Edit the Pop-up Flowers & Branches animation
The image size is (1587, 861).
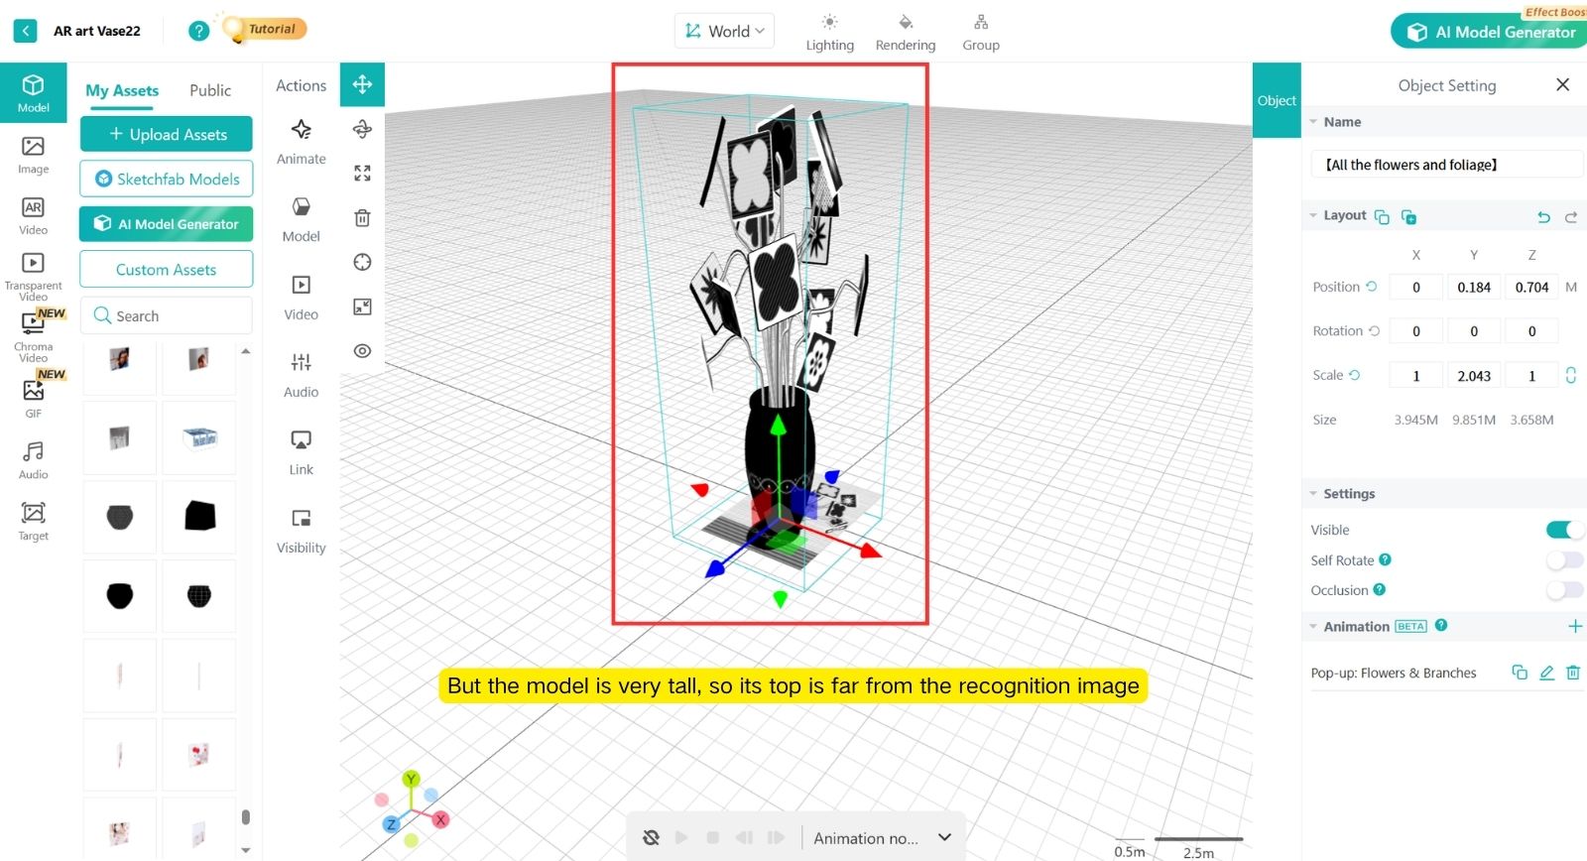pos(1546,673)
